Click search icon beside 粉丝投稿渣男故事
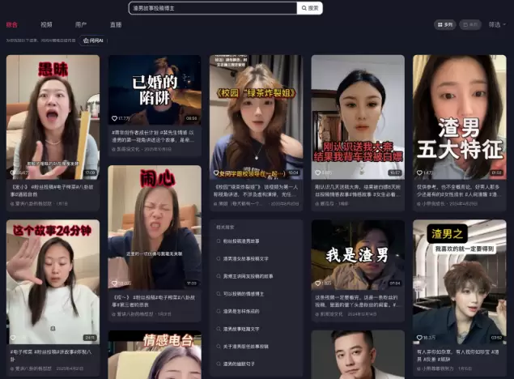 coord(219,241)
